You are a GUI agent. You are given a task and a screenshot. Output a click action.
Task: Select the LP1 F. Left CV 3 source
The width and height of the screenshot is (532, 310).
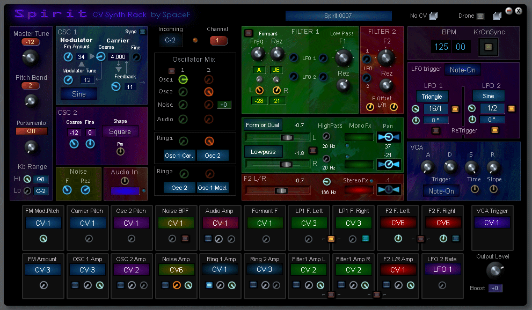tap(309, 223)
